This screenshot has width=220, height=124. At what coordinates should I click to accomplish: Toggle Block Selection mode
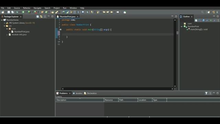[x=75, y=12]
